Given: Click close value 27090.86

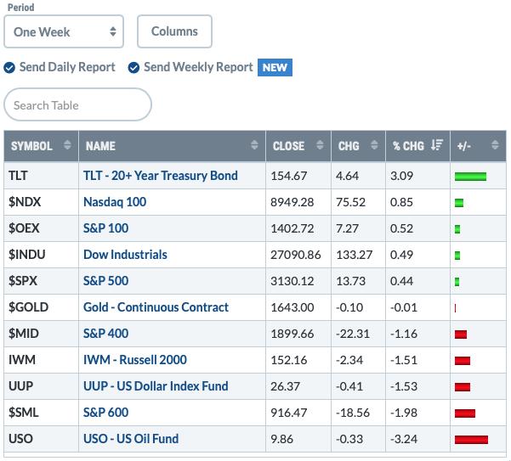Looking at the screenshot, I should (x=296, y=255).
